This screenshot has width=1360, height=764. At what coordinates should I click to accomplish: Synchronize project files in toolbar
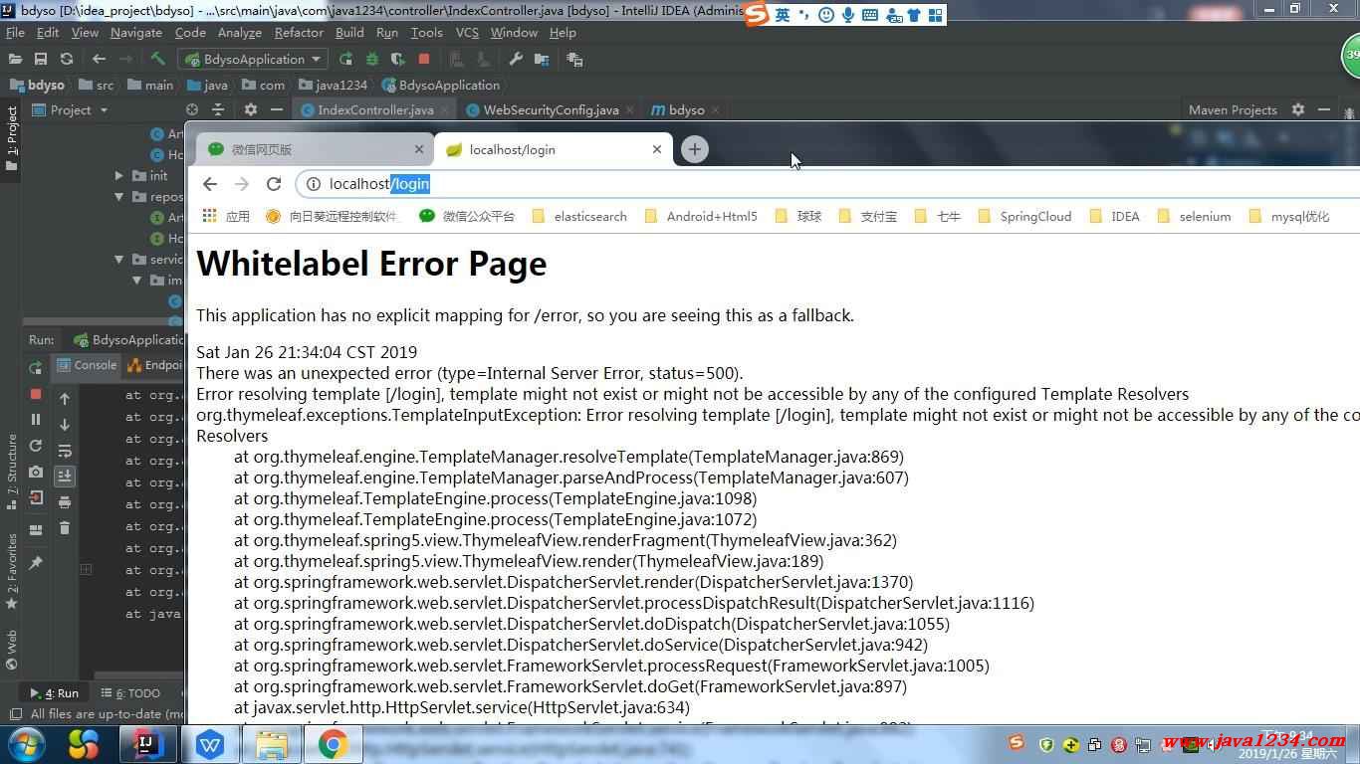pos(67,60)
